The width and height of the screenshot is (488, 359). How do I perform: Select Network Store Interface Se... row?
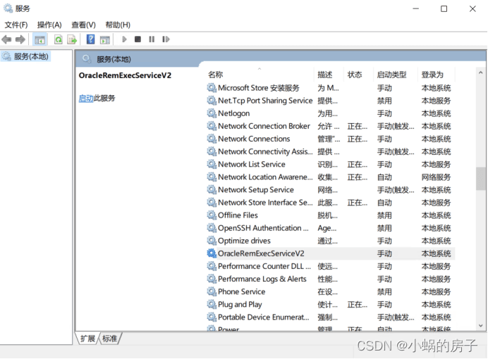point(330,203)
